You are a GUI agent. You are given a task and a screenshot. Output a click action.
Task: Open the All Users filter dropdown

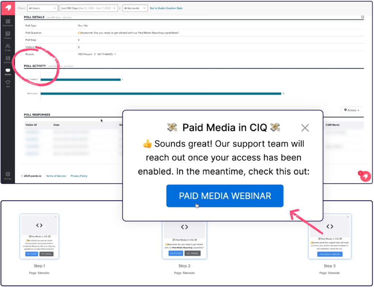point(42,8)
